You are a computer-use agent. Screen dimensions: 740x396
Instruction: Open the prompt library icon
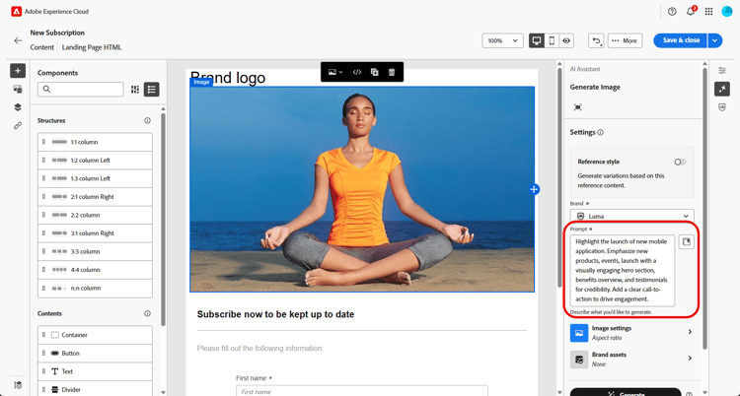click(x=686, y=242)
